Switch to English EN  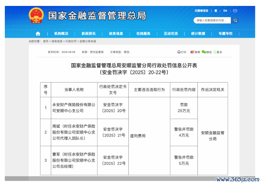click(x=225, y=11)
